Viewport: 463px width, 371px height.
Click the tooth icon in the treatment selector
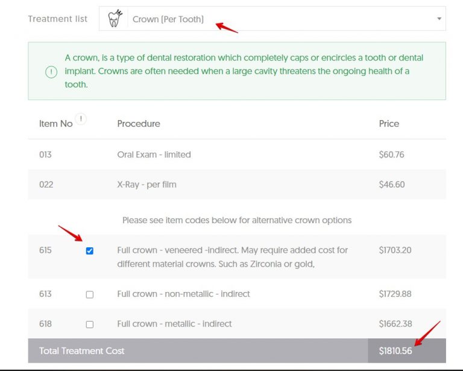pos(115,19)
